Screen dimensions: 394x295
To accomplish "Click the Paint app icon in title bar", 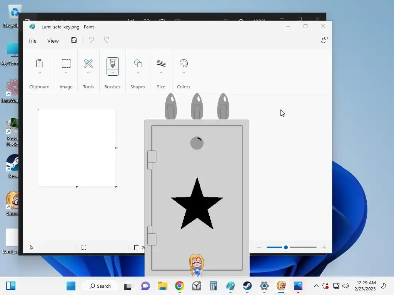I will coord(32,27).
